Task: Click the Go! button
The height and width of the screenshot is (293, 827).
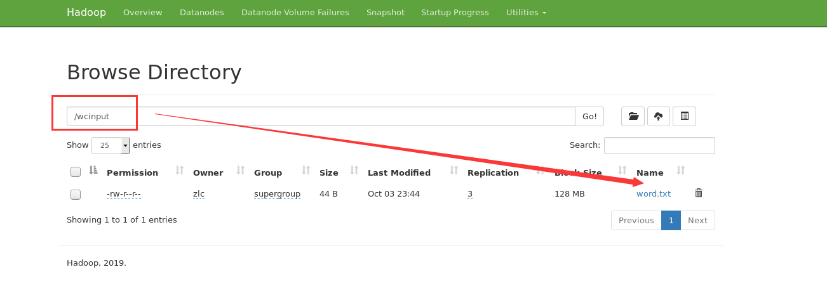Action: tap(589, 116)
